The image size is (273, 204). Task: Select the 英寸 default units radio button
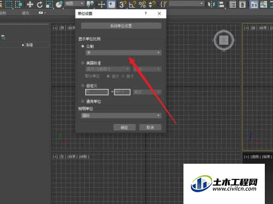(x=123, y=76)
